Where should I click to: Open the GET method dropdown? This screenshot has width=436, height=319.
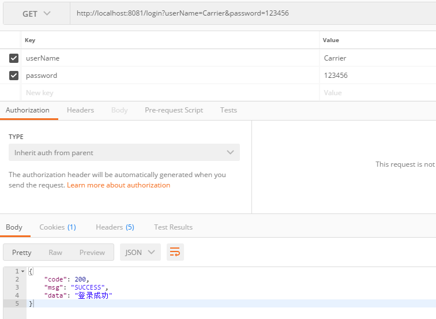[x=36, y=14]
